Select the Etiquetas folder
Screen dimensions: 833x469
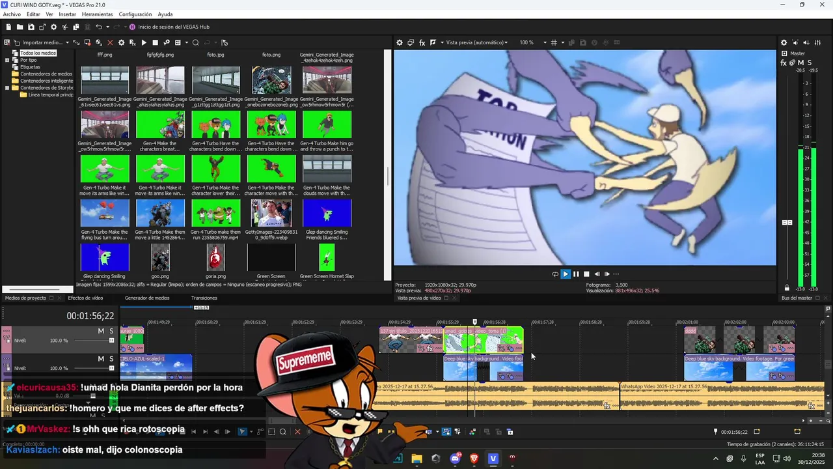[30, 67]
